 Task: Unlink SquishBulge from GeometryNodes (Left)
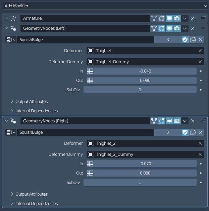200,40
